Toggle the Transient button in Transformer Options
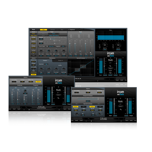 (x=34, y=74)
